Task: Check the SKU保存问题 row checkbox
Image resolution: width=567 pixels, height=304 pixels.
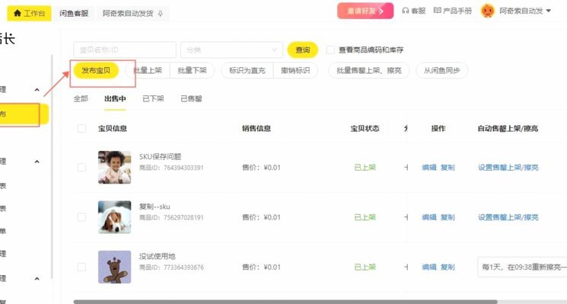Action: (81, 167)
